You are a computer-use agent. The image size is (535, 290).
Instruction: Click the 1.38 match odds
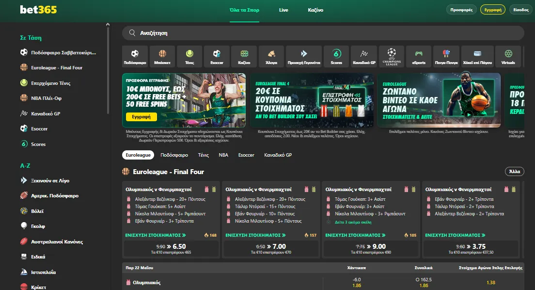coord(490,283)
